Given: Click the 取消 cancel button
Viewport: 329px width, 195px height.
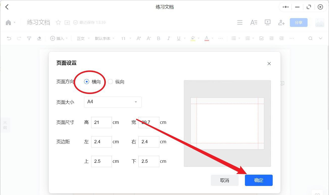Looking at the screenshot, I should click(225, 180).
